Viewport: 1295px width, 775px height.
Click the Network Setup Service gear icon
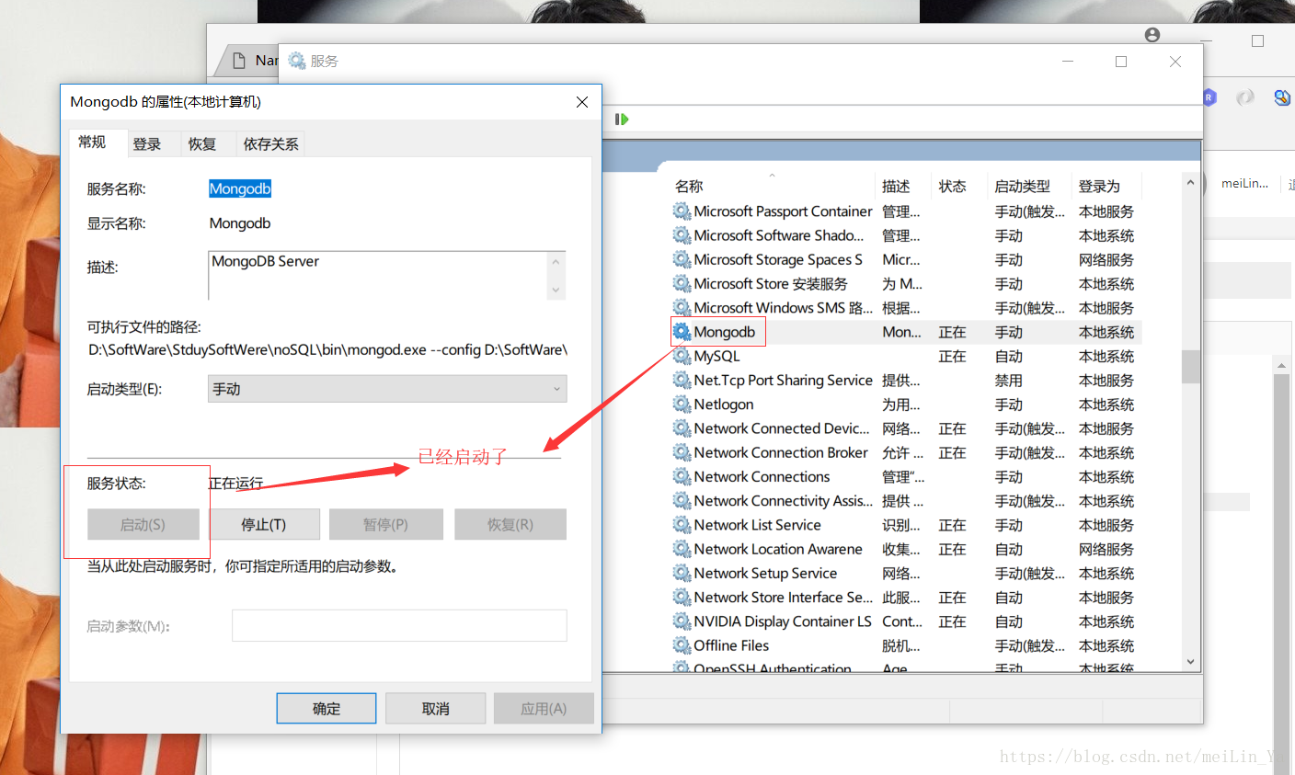point(682,573)
